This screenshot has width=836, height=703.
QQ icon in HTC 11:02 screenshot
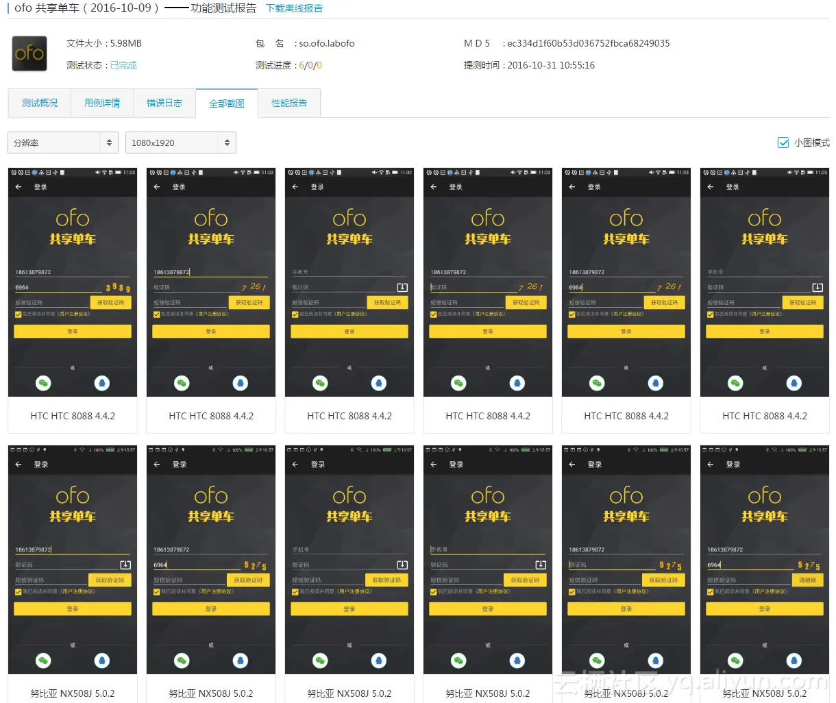(379, 383)
